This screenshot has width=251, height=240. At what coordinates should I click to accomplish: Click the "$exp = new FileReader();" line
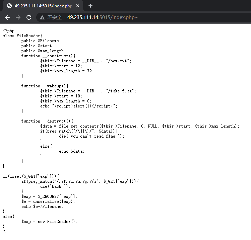pyautogui.click(x=49, y=222)
